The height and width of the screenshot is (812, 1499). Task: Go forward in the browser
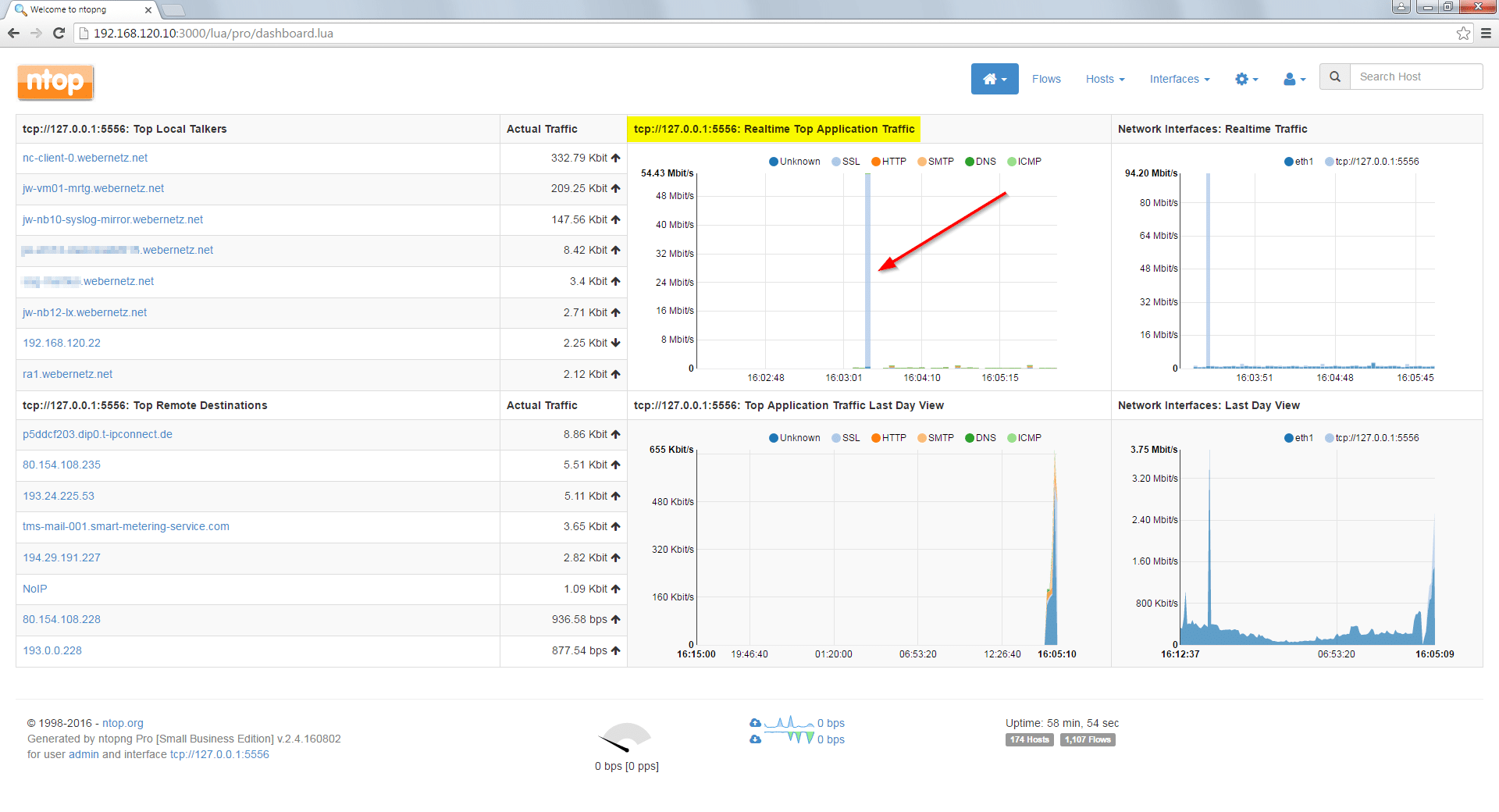pyautogui.click(x=36, y=33)
